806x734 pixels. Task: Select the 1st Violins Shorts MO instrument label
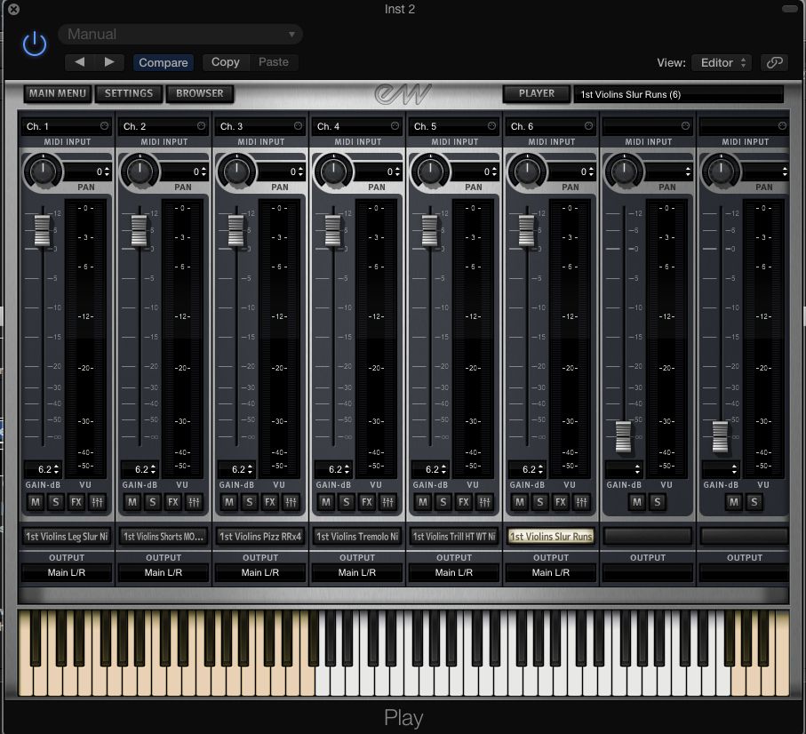click(x=164, y=537)
